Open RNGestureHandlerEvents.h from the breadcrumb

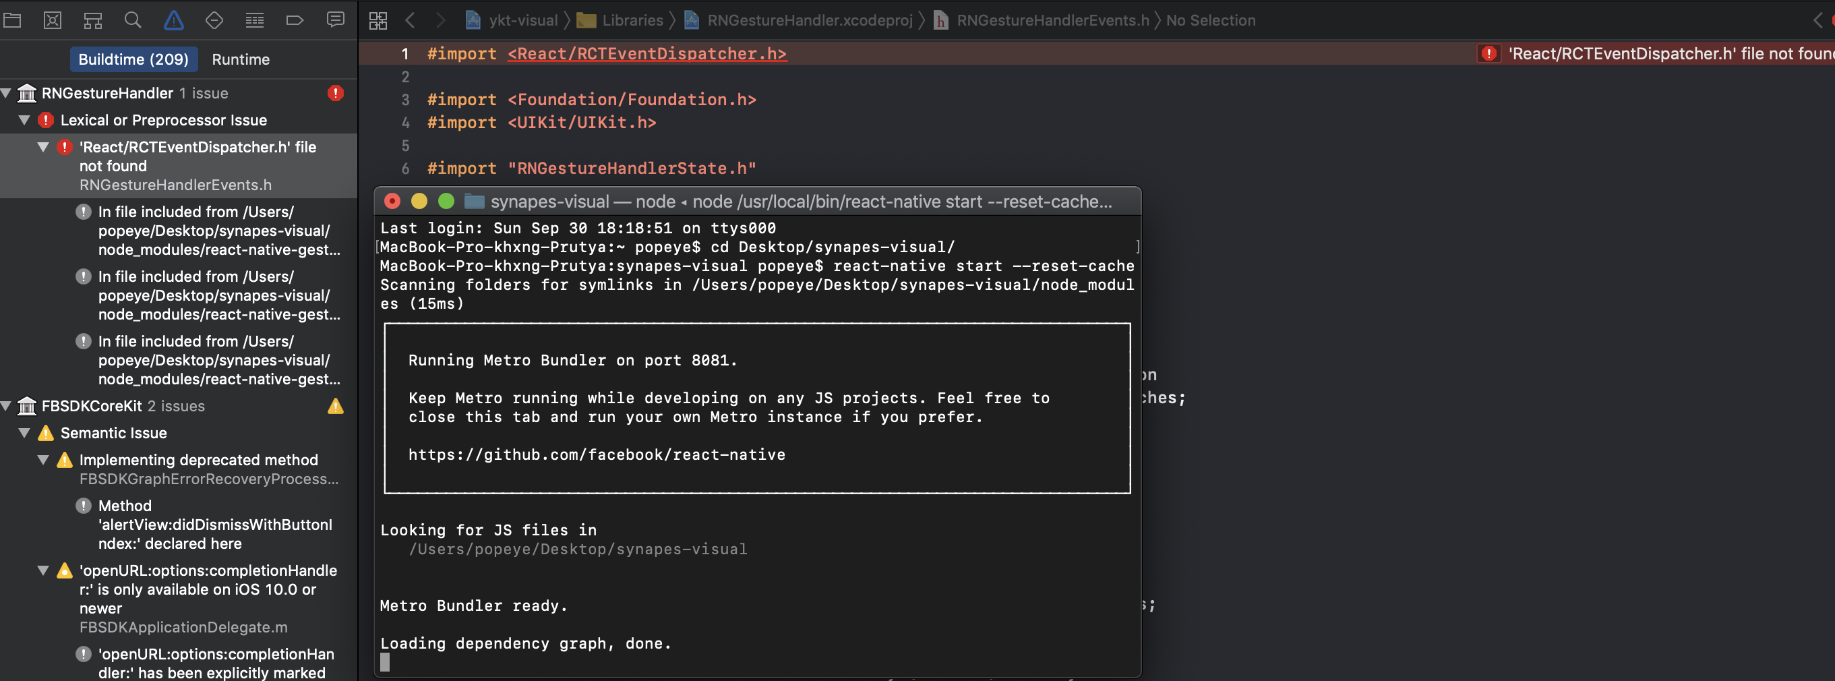1052,20
